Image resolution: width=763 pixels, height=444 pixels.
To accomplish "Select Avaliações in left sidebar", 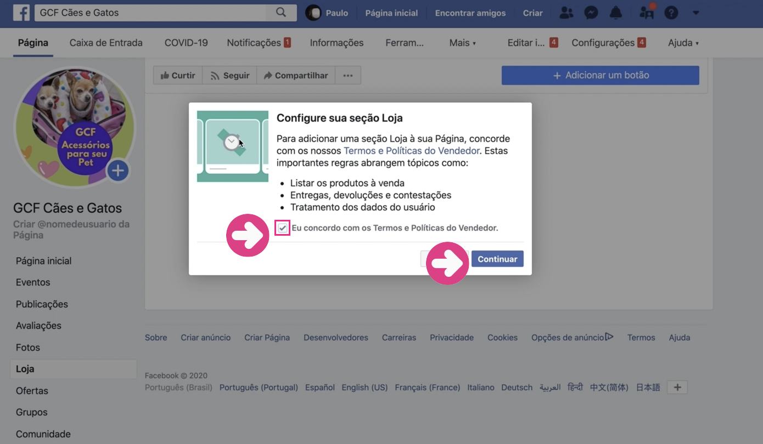I will [x=38, y=326].
